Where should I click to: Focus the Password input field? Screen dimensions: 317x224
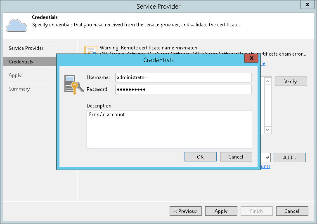[183, 89]
